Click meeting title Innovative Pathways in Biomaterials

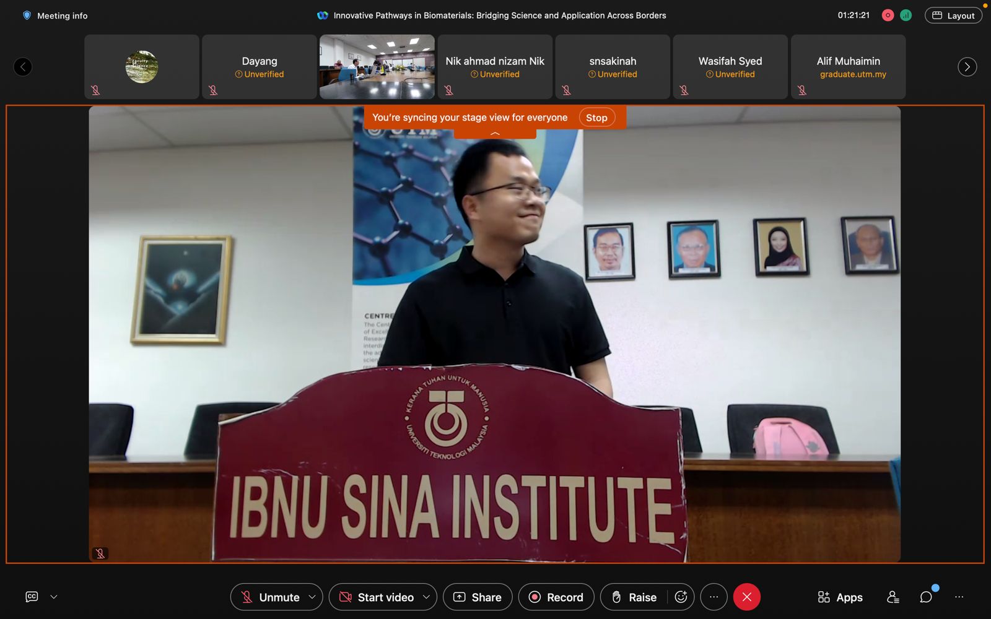click(x=500, y=15)
